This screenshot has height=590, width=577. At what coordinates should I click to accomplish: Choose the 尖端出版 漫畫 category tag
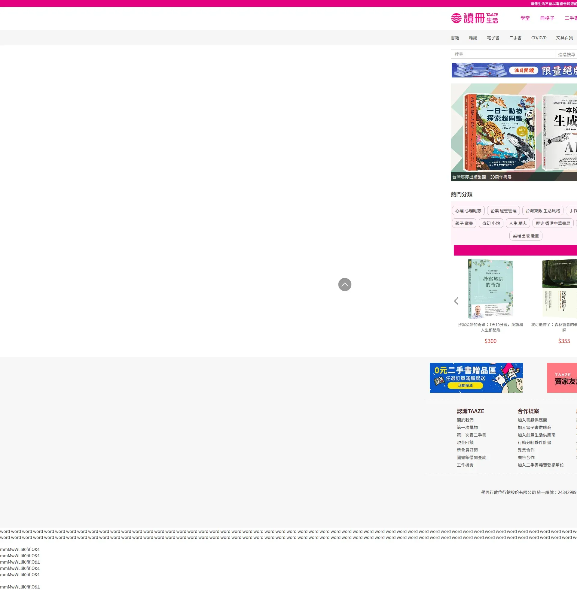point(526,236)
